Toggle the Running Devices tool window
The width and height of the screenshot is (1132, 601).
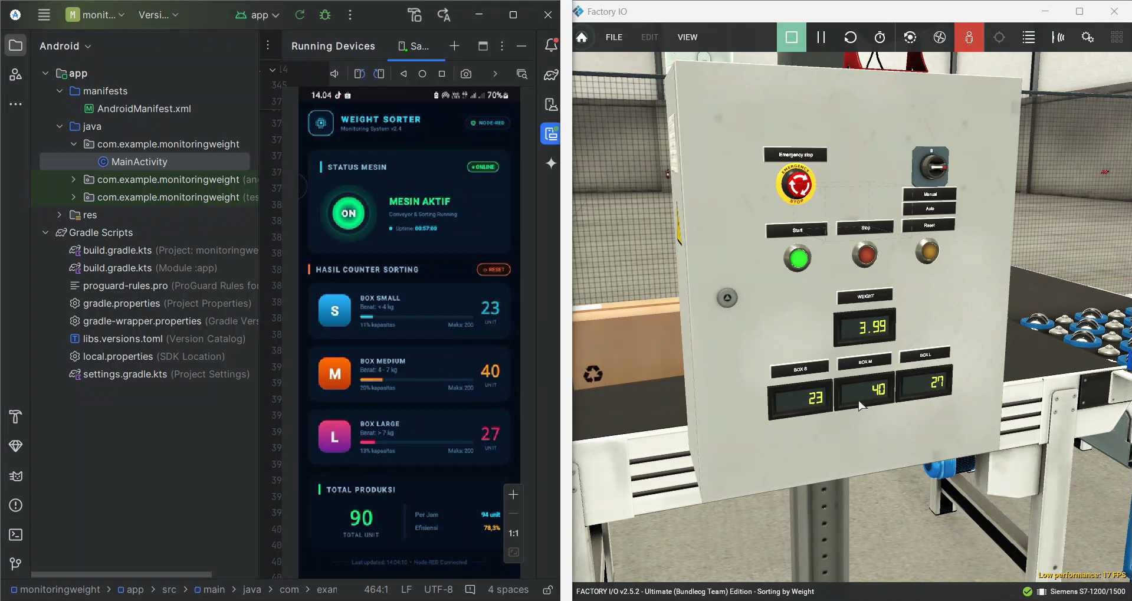[x=551, y=134]
